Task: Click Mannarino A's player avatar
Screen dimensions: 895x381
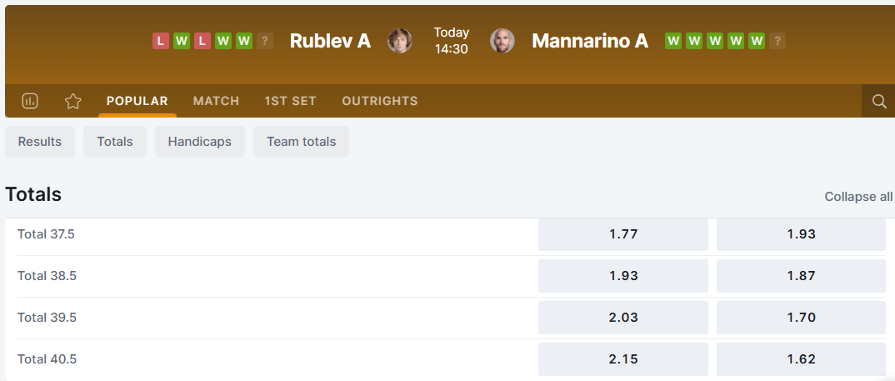Action: coord(502,41)
